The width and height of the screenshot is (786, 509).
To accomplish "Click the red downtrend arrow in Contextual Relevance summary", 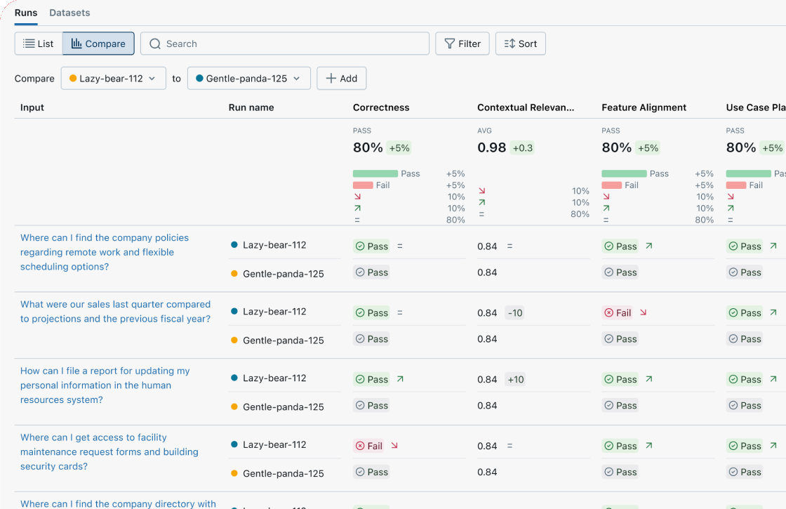I will click(481, 191).
